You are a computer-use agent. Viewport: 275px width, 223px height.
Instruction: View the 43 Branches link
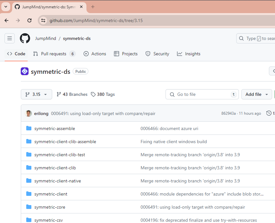tap(72, 94)
